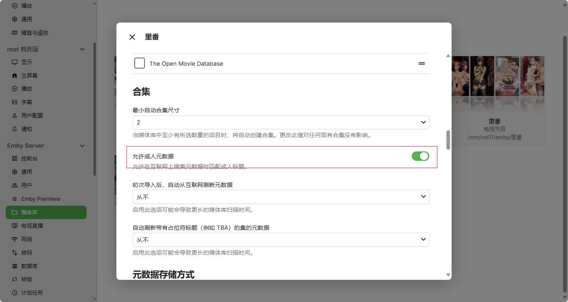
Task: Open 控制台 in the sidebar
Action: point(27,158)
